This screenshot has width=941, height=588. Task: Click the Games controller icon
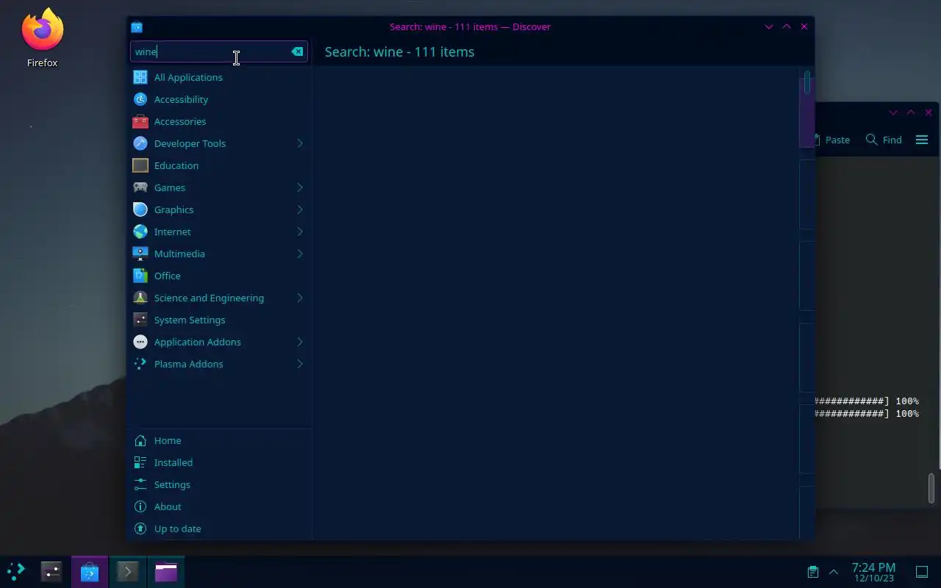tap(140, 187)
